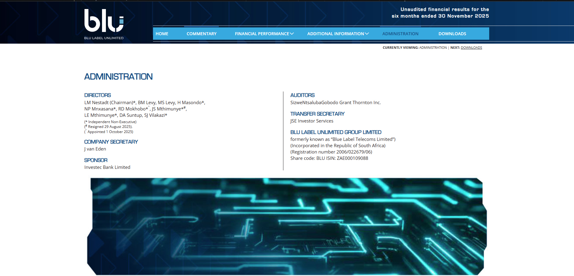The image size is (574, 276).
Task: Expand the Additional Information chevron
Action: (x=367, y=34)
